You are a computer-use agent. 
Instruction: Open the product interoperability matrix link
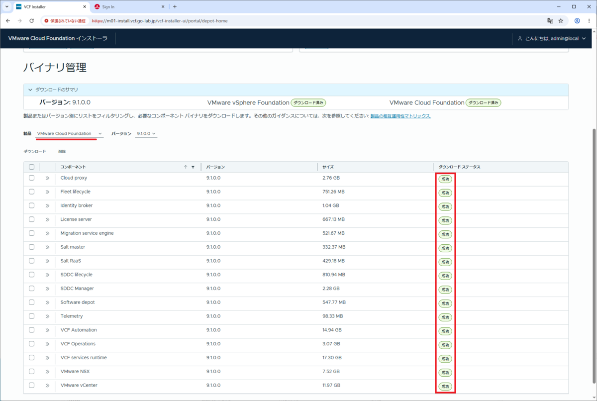tap(400, 116)
